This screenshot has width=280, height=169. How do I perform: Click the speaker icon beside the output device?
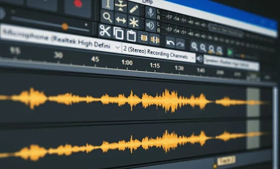[199, 59]
